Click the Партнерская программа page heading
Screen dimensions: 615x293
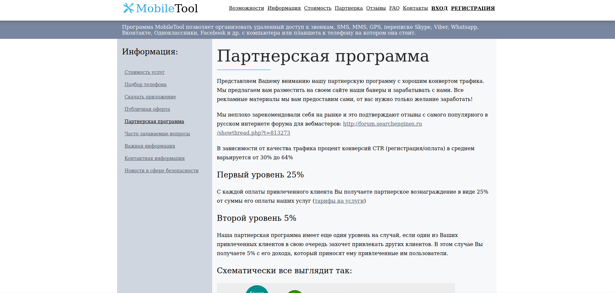coord(323,56)
